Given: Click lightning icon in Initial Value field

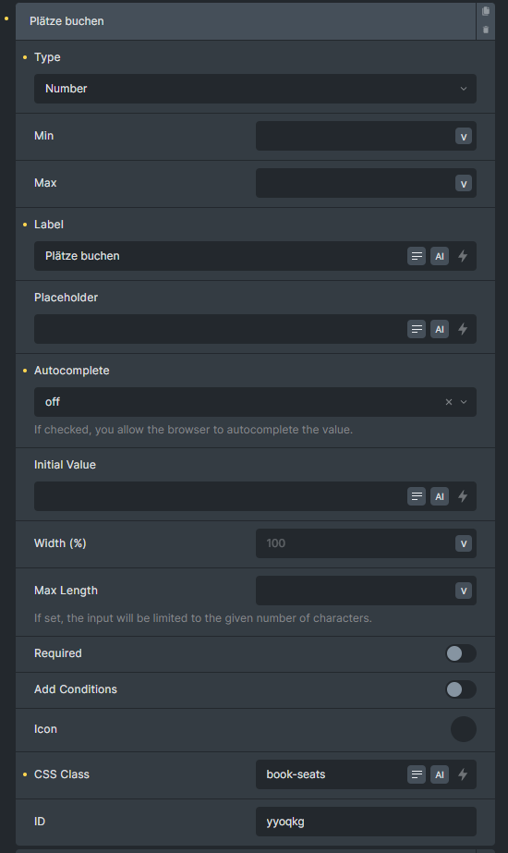Looking at the screenshot, I should tap(463, 496).
